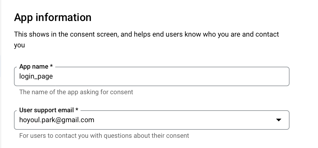Click the asterisk next to User support email
Screen dimensions: 318x148
coord(77,110)
